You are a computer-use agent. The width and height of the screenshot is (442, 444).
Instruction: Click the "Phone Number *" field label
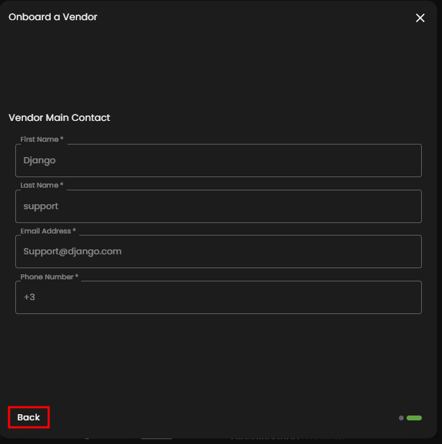[x=49, y=277]
